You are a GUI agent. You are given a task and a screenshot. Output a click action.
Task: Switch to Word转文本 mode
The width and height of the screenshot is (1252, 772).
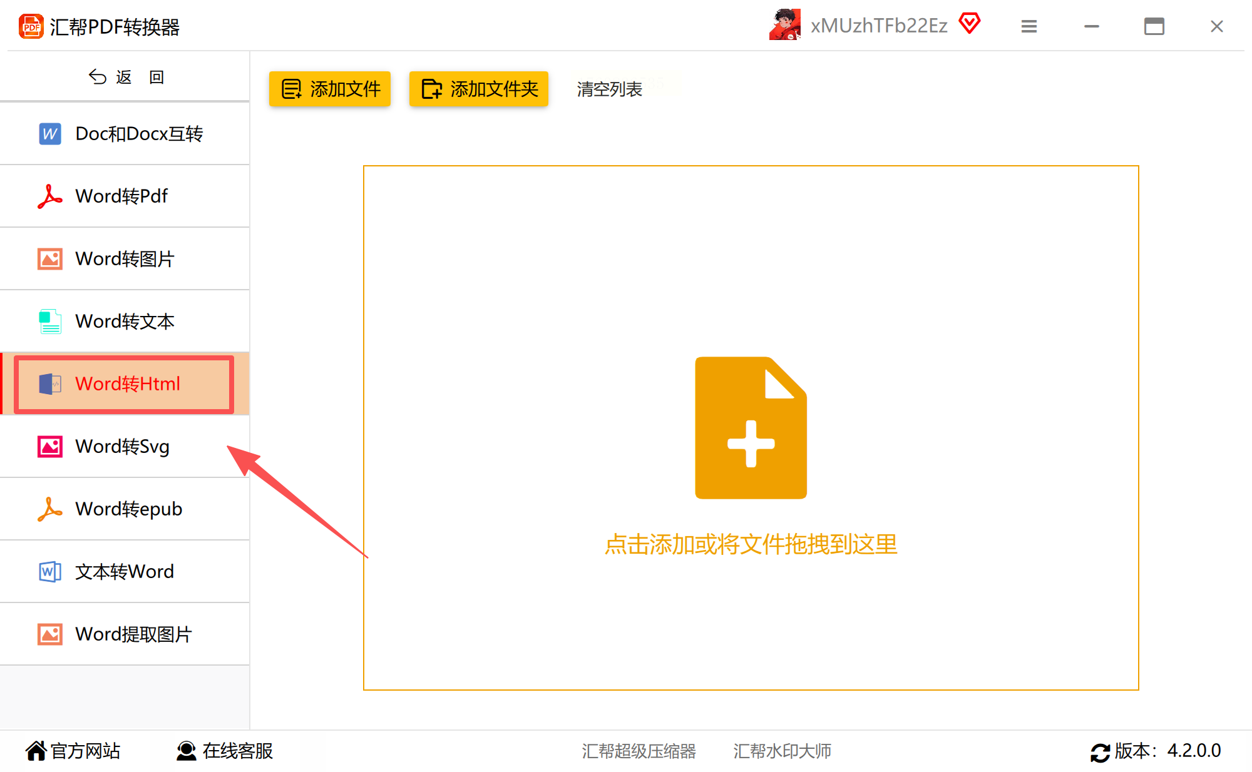tap(125, 322)
